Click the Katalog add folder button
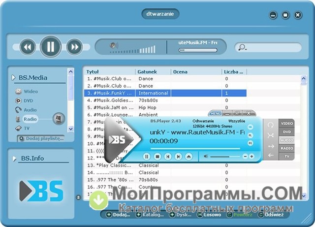This screenshot has height=227, width=315. (150, 215)
